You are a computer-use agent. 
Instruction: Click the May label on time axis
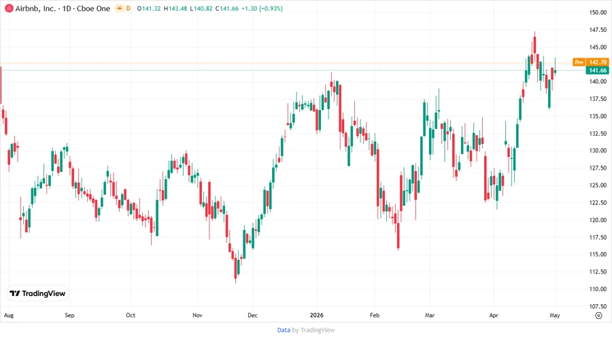pyautogui.click(x=555, y=316)
